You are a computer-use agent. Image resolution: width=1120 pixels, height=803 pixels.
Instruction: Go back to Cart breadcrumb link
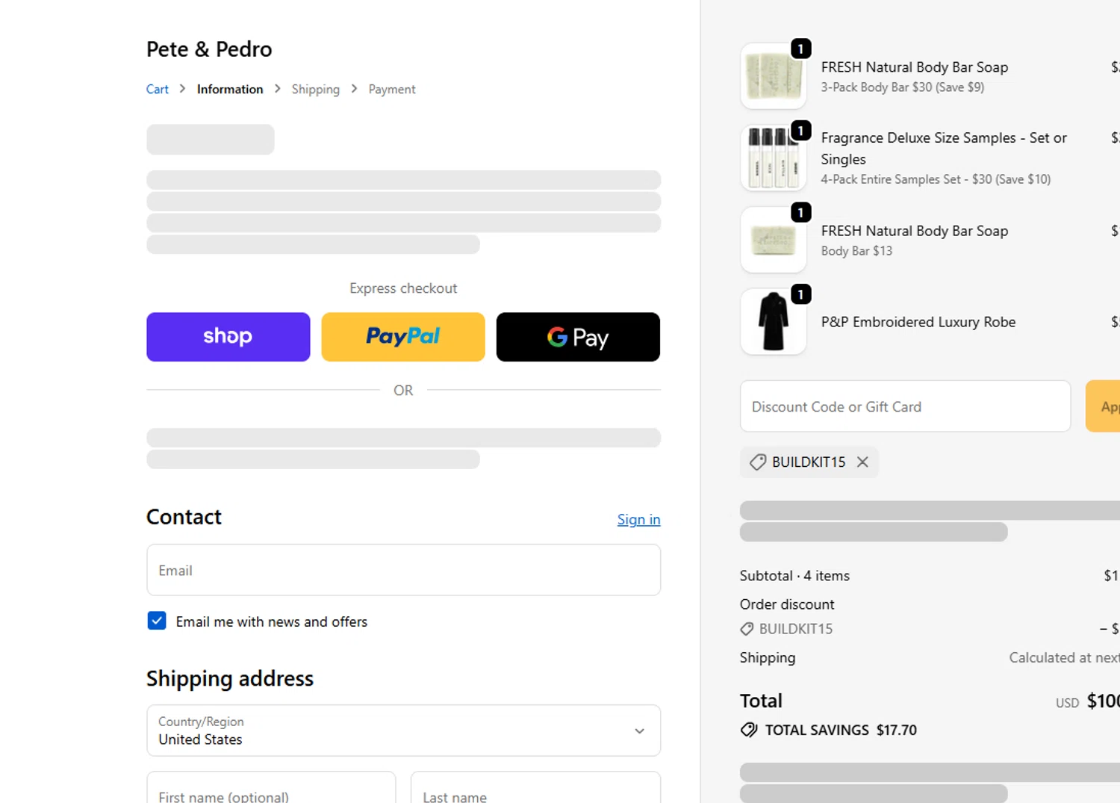click(158, 89)
